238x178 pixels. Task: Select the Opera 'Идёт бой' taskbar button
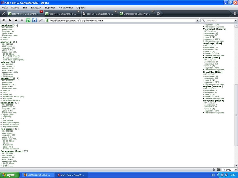[71, 175]
